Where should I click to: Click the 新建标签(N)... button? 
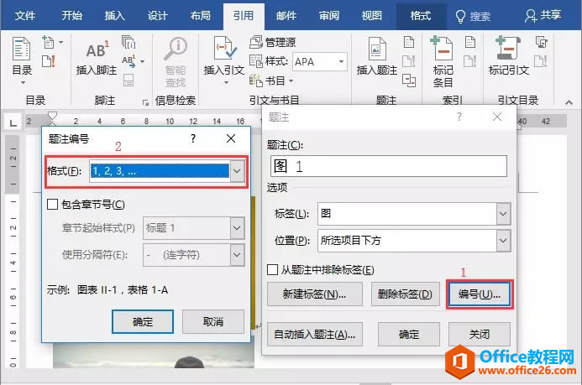(x=314, y=294)
